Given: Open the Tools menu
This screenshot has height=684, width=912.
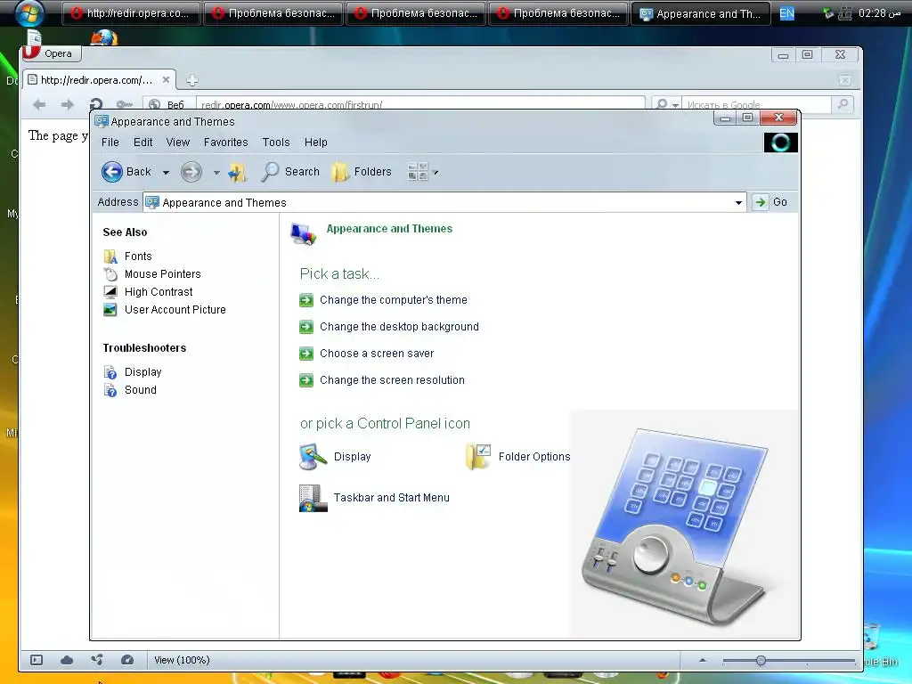Looking at the screenshot, I should (276, 142).
